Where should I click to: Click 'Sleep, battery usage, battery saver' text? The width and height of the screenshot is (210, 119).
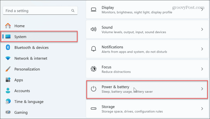point(127,92)
